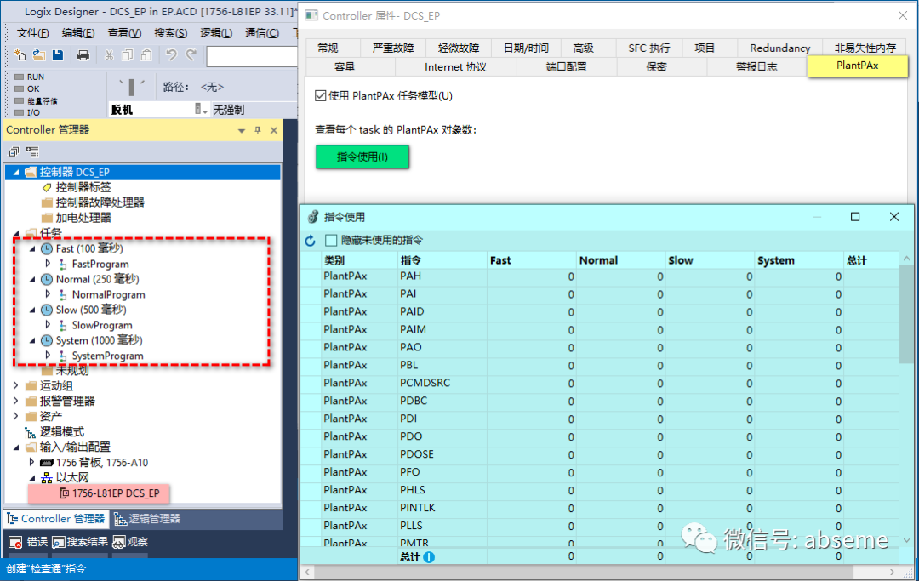Click the Undo toolbar icon
This screenshot has width=919, height=581.
click(x=171, y=55)
